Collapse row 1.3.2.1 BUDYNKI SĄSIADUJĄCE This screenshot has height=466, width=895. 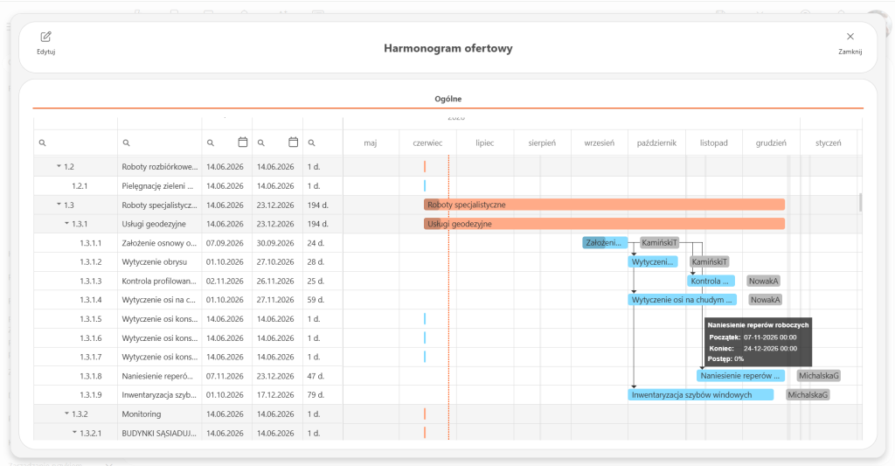(75, 432)
